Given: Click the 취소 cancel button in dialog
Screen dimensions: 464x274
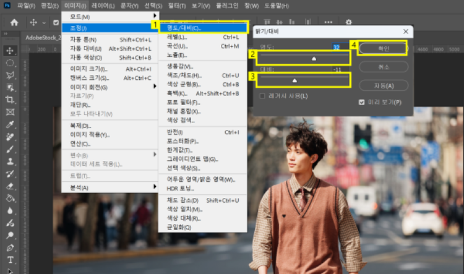Looking at the screenshot, I should [384, 67].
